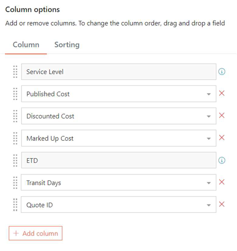Screen dimensions: 237x251
Task: Click the drag handle for Quote ID
Action: pos(15,205)
